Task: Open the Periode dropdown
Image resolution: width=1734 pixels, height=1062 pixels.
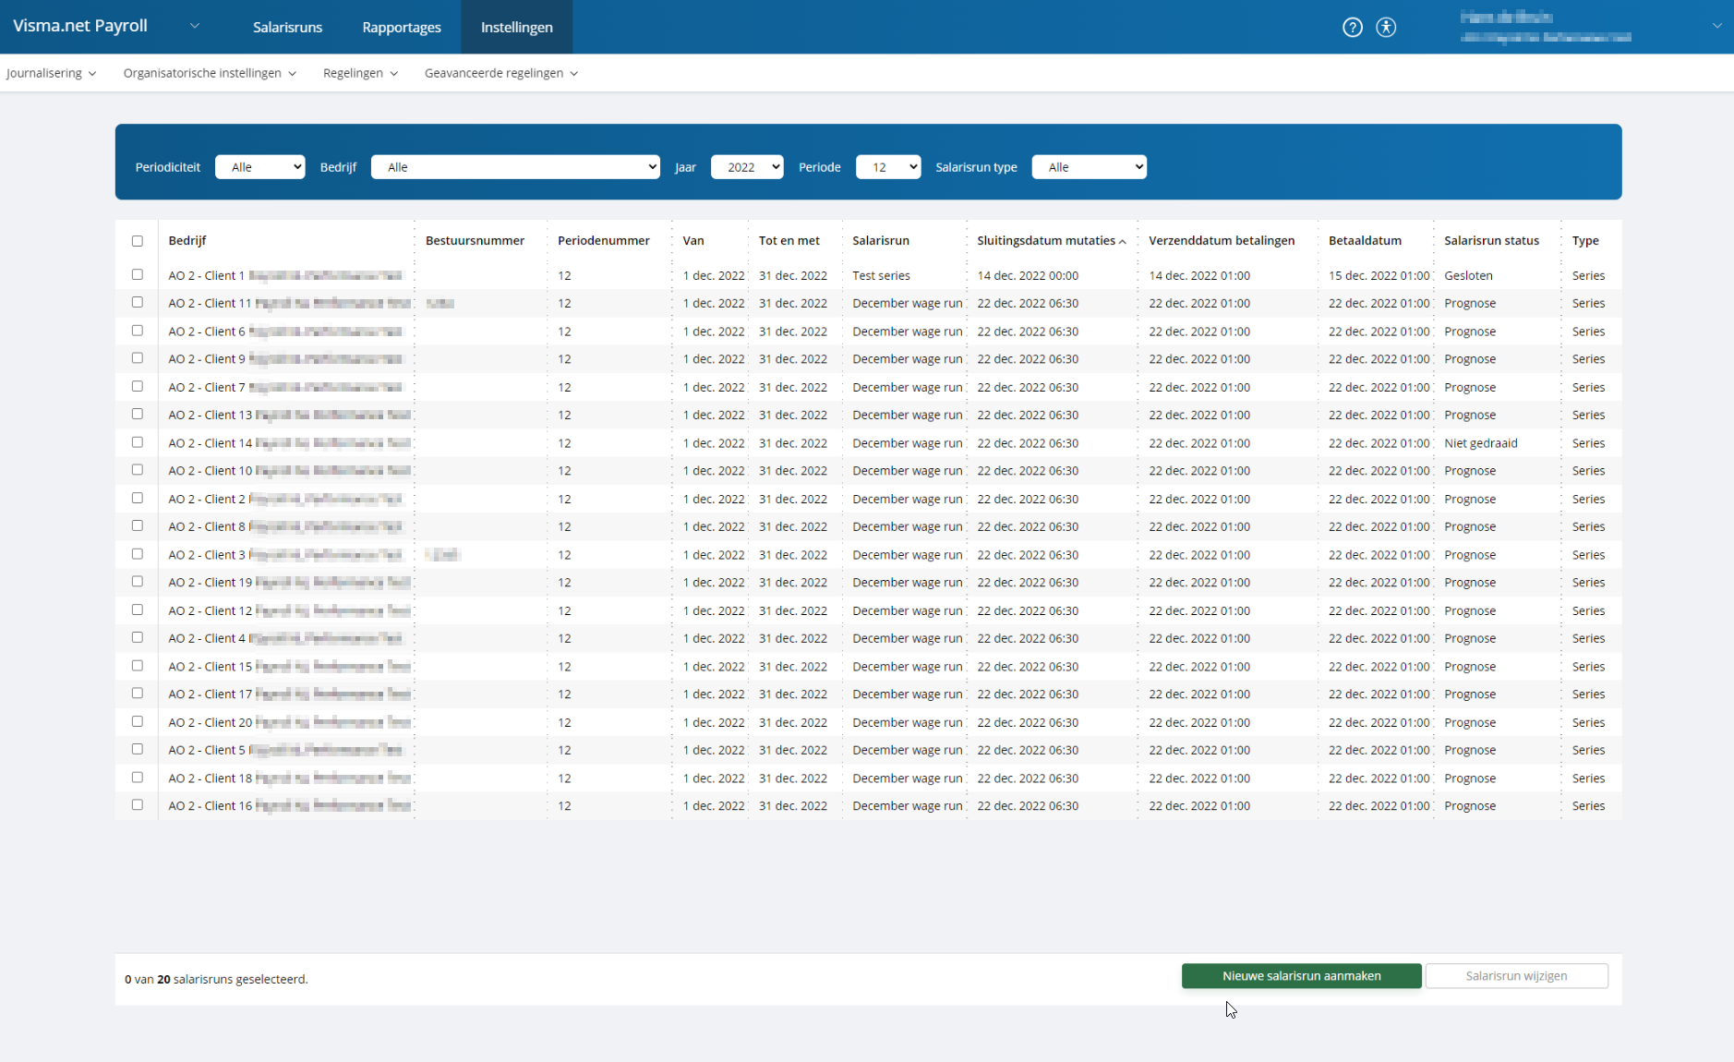Action: (887, 167)
